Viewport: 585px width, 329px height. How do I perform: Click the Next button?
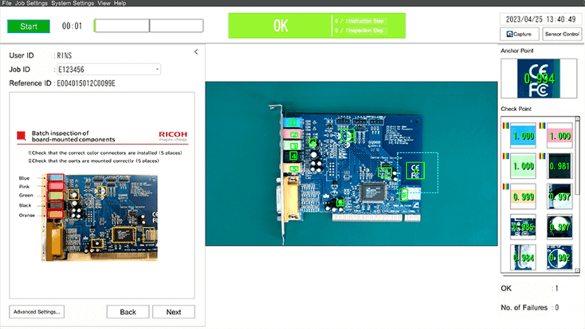173,312
